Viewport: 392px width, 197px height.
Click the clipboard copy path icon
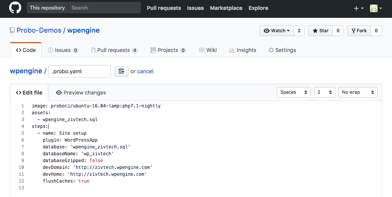point(122,71)
